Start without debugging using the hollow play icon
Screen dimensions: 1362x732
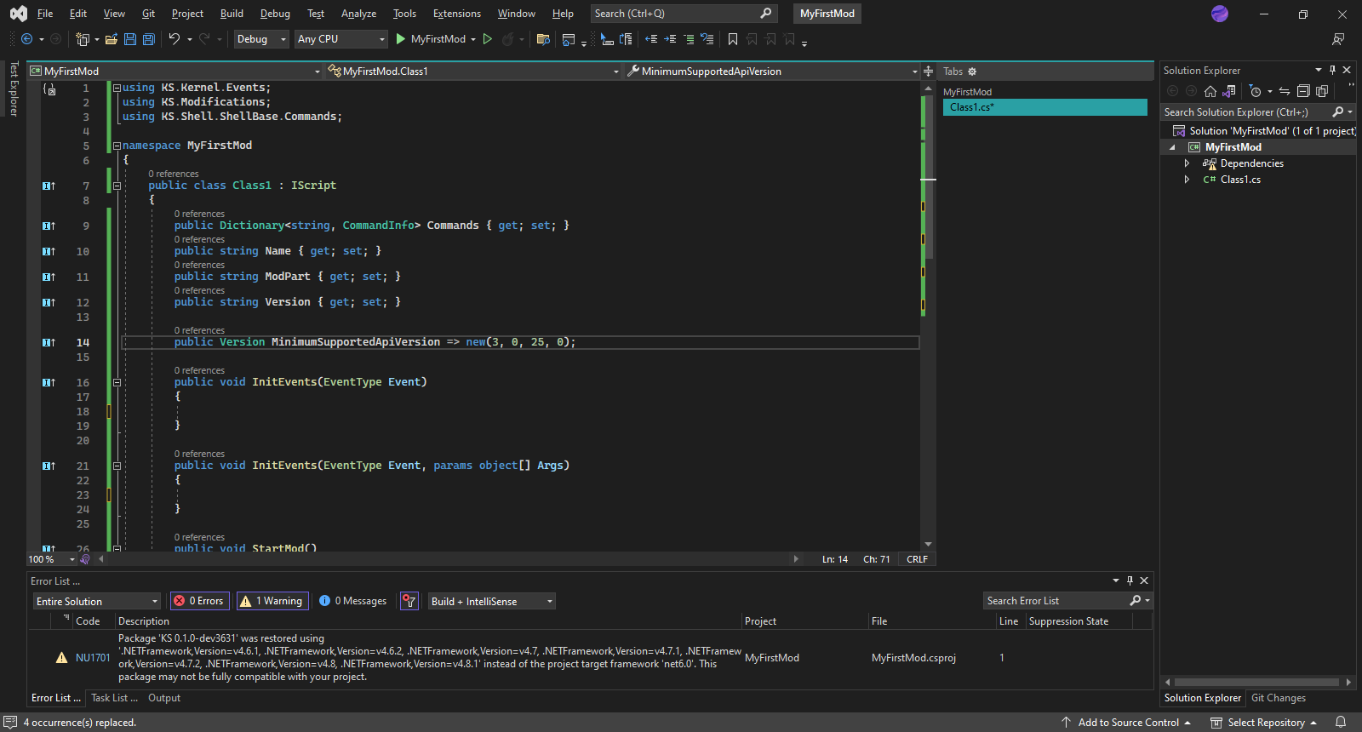[488, 39]
